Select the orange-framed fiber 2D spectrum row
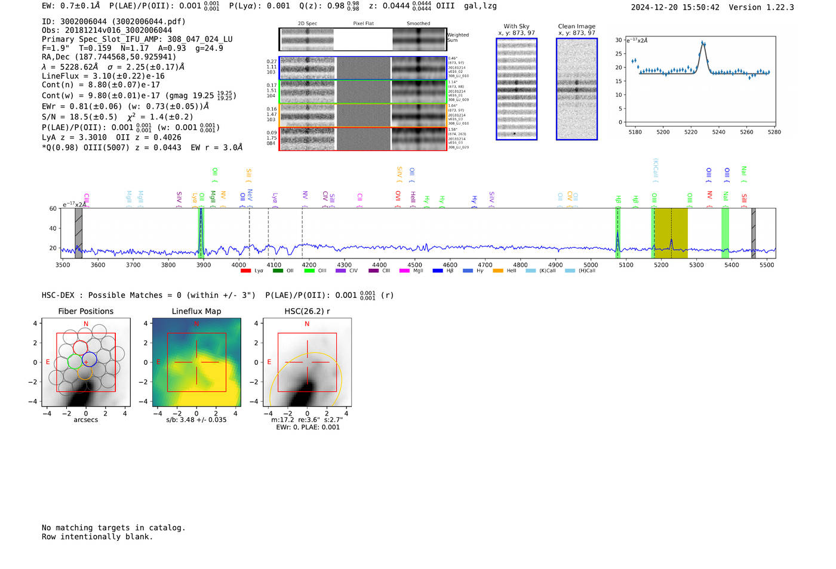Viewport: 836px width, 569px height. point(363,115)
